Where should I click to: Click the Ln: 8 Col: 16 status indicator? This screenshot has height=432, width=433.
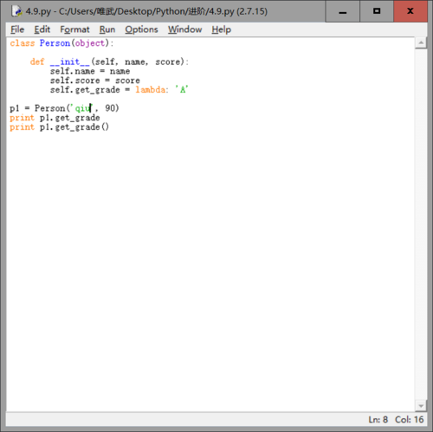pos(396,419)
